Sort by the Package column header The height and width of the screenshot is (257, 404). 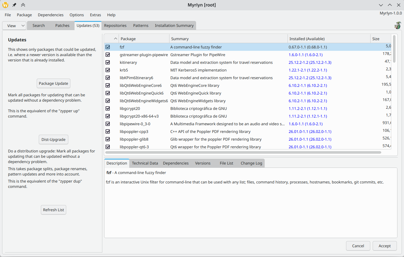(144, 39)
